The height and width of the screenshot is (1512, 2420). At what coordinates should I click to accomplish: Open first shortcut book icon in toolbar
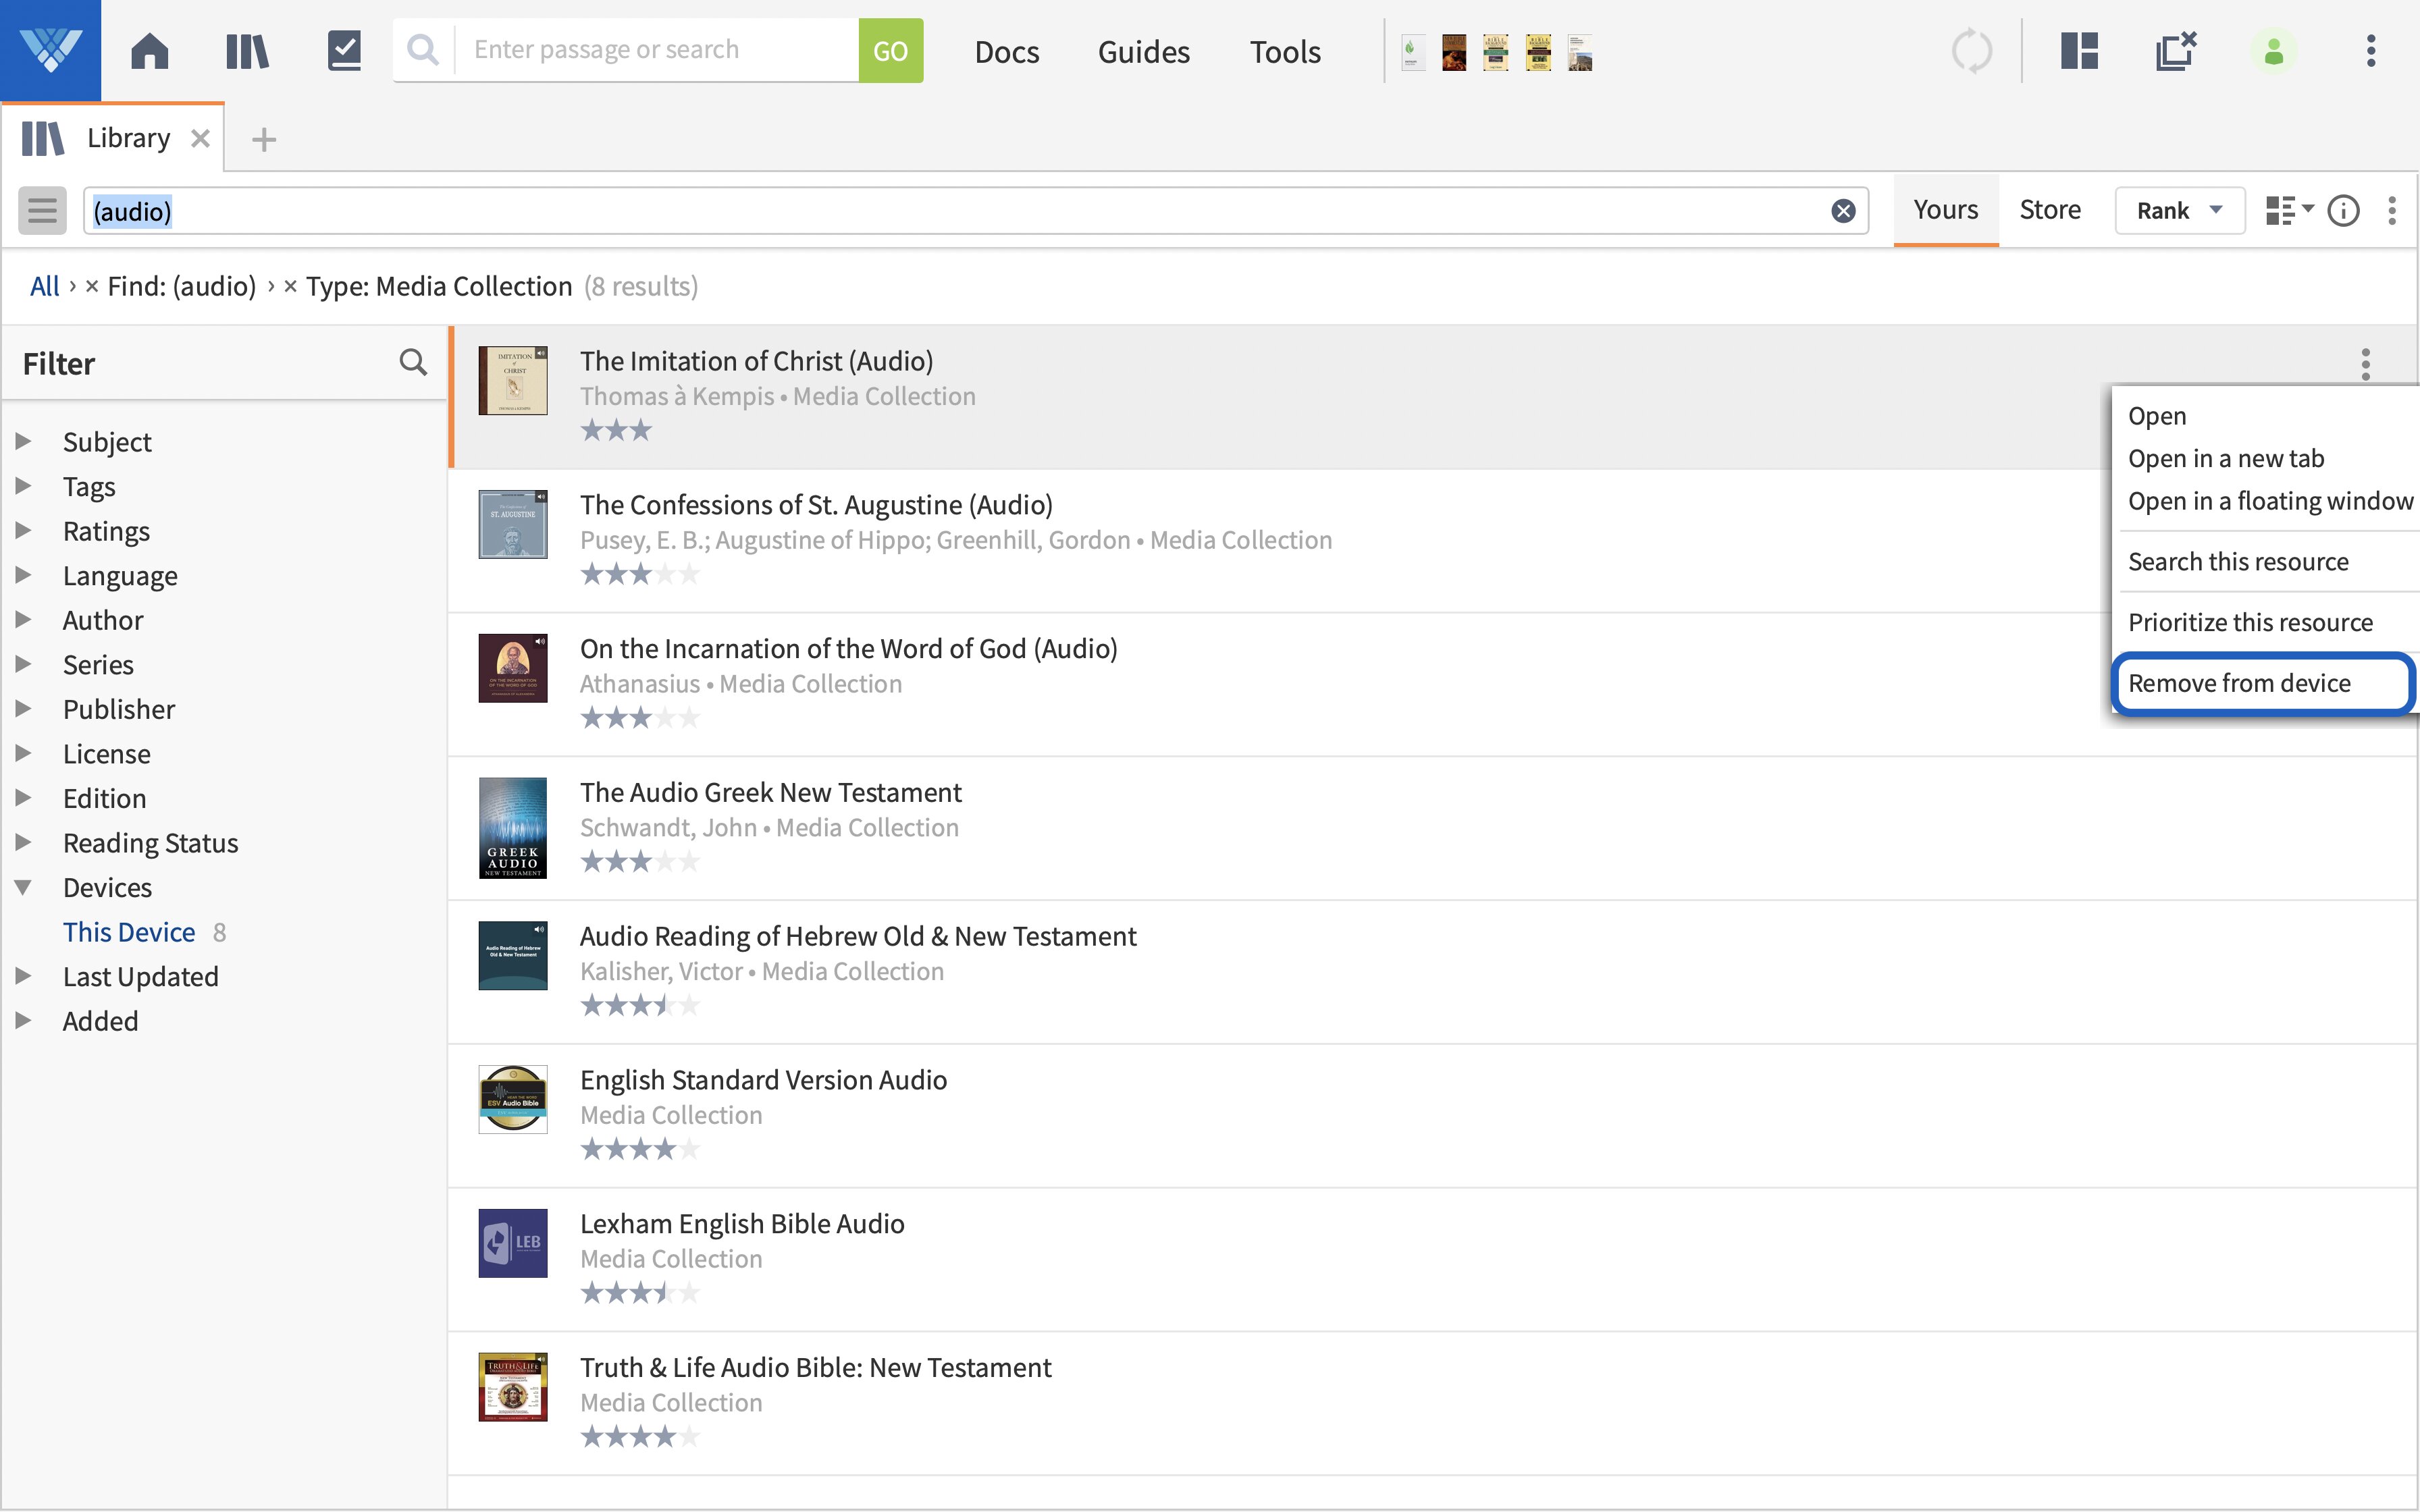[1412, 52]
